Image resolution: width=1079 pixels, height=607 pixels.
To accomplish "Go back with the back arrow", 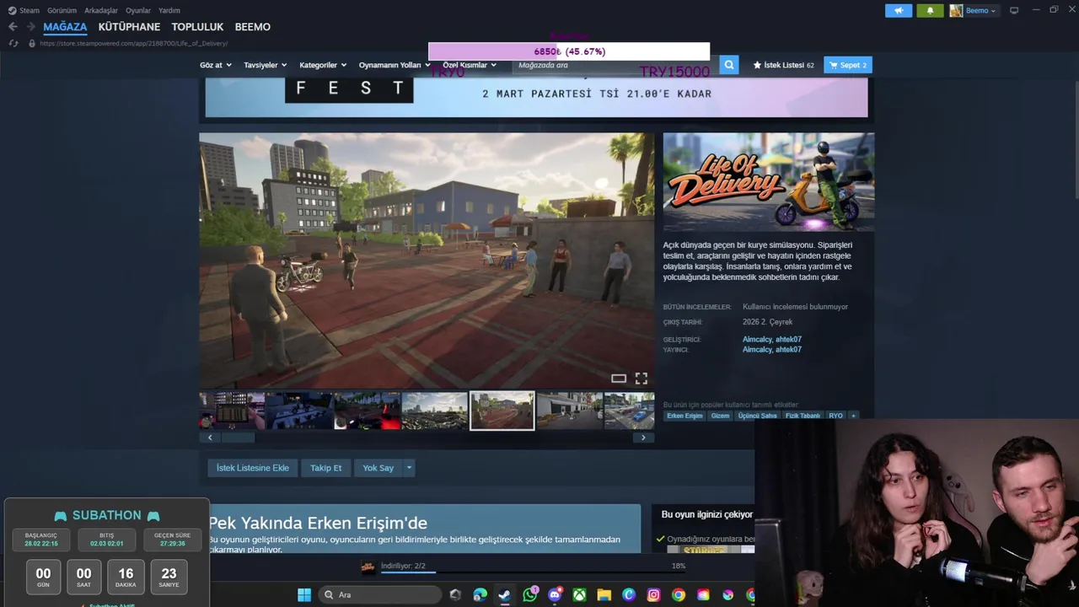I will click(13, 27).
